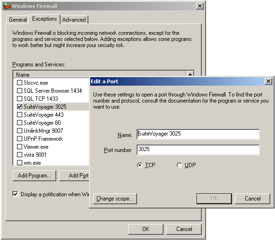Screen dimensions: 275x240
Task: Toggle UnilinkMngr 9007 checkbox
Action: (x=19, y=131)
